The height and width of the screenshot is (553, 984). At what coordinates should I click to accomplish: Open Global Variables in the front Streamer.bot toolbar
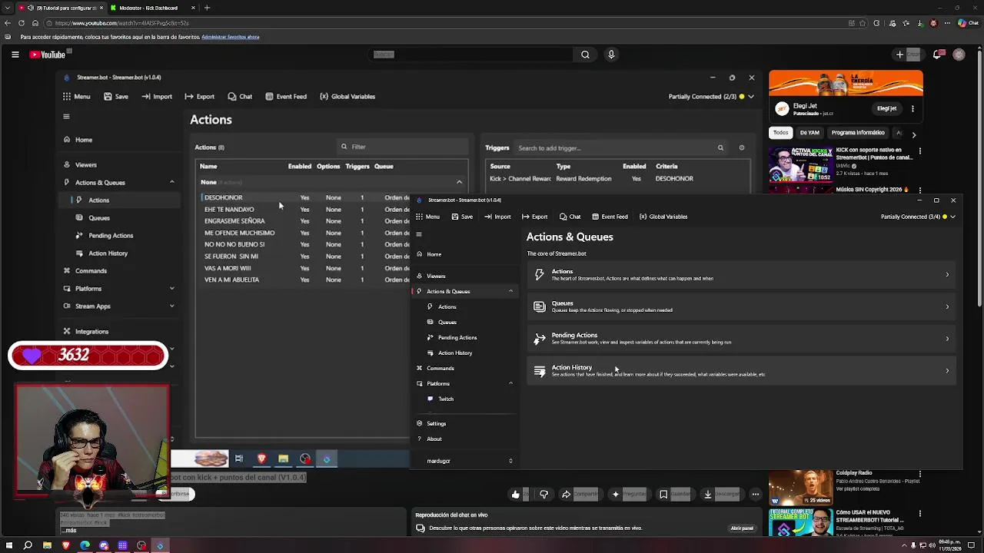tap(663, 217)
